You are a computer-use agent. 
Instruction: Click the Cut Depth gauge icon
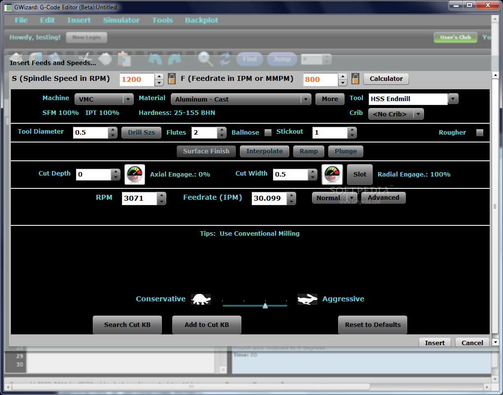click(135, 174)
